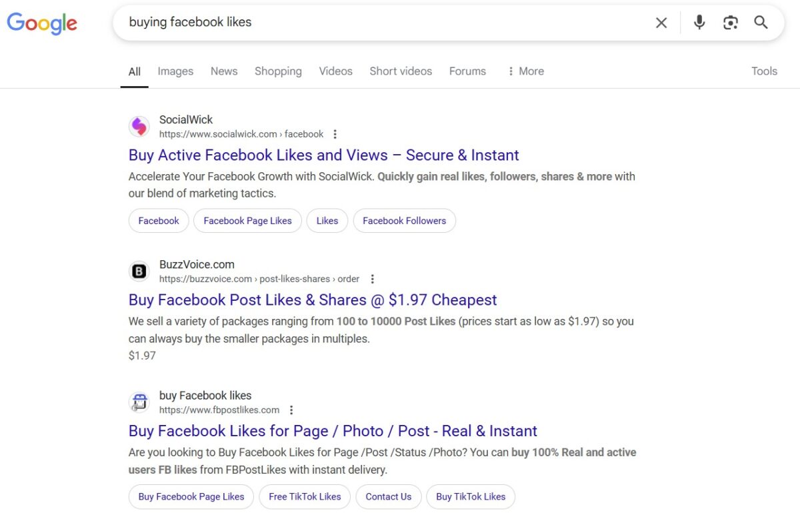Click the Google logo
800x513 pixels.
42,23
